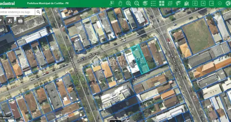231x122 pixels.
Task: Select the pan hand tool
Action: 120,4
